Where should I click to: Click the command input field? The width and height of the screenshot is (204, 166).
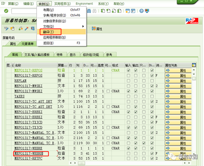click(x=24, y=11)
